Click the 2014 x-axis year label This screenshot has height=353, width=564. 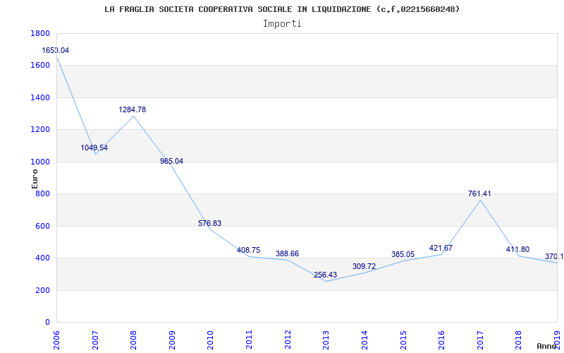point(364,340)
